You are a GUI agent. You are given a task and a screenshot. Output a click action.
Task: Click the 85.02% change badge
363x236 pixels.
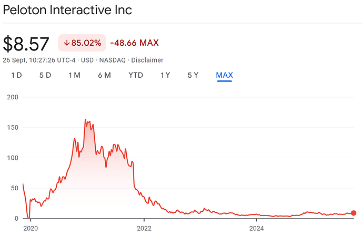pyautogui.click(x=82, y=43)
